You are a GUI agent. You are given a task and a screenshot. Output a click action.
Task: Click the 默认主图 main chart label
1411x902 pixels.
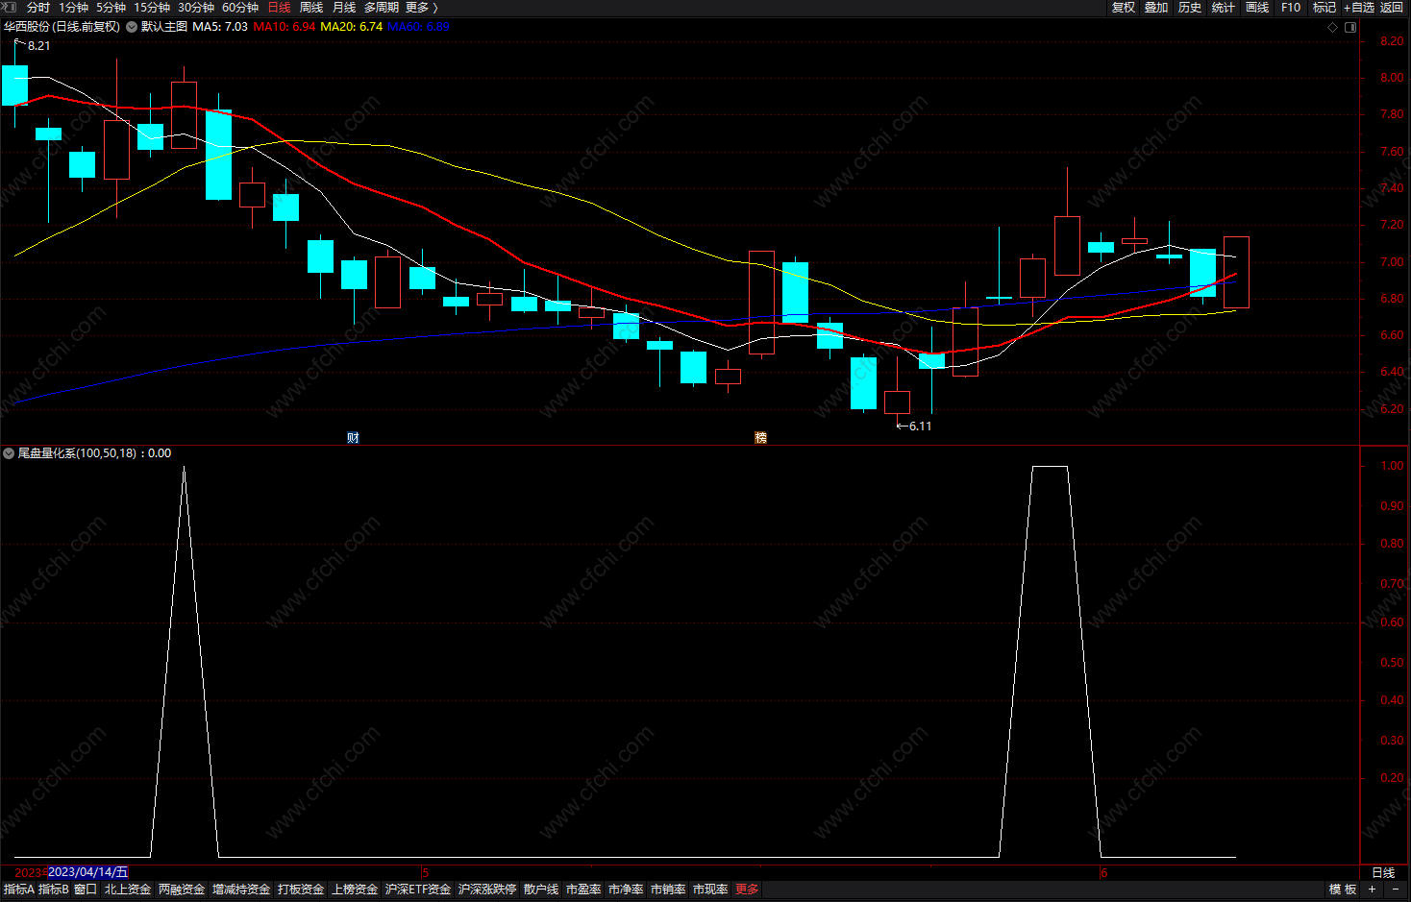[x=164, y=27]
